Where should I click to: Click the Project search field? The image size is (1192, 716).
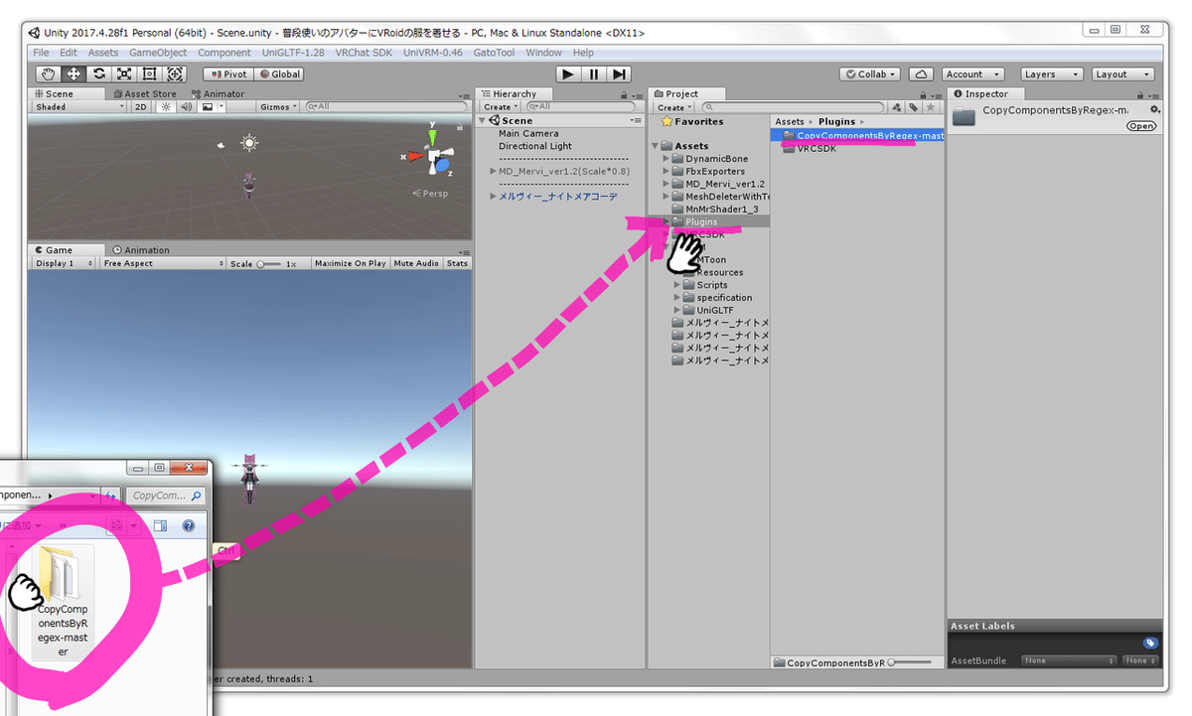click(x=795, y=107)
